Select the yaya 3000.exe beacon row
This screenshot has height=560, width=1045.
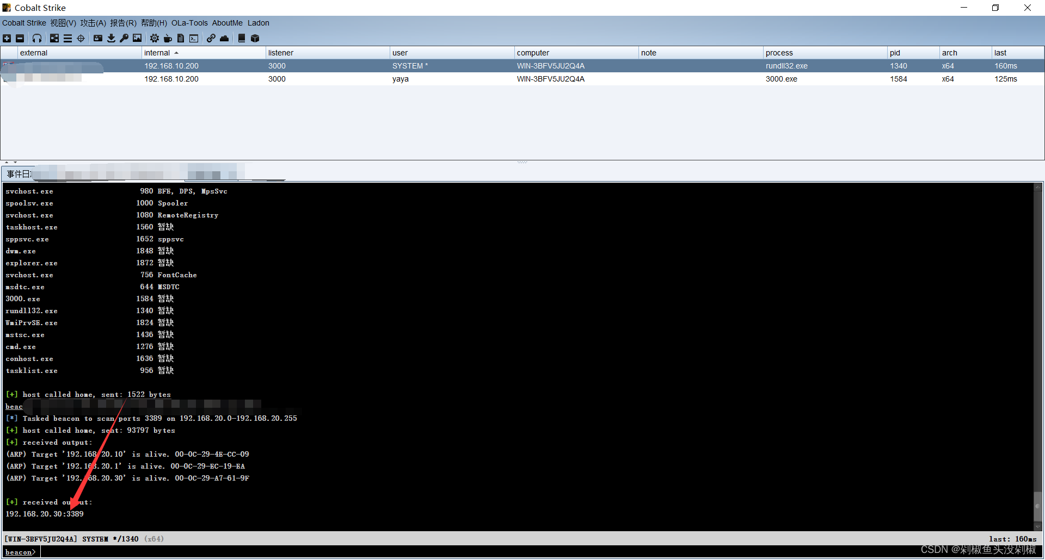click(522, 79)
